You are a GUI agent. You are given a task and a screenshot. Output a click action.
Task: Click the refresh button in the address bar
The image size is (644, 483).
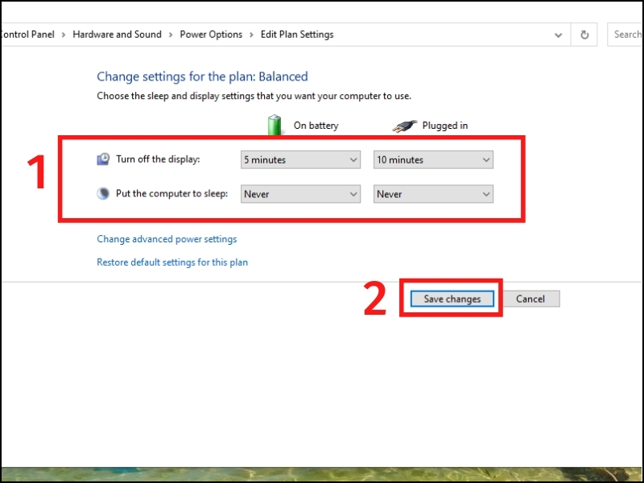(x=584, y=35)
